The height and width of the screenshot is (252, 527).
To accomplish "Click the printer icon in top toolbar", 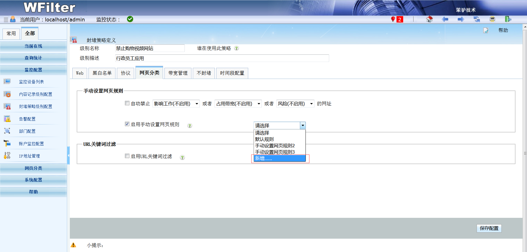I will [x=492, y=19].
